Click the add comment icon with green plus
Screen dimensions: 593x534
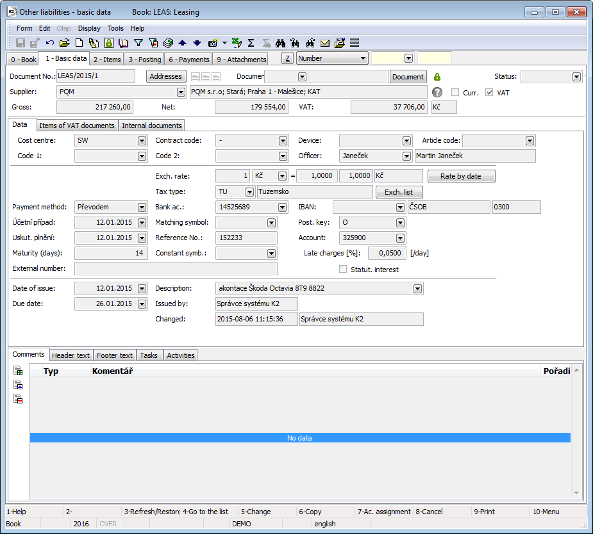point(19,371)
